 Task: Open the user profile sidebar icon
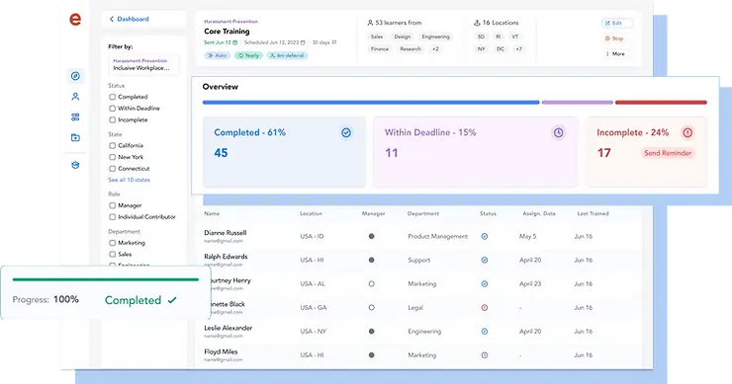point(75,97)
